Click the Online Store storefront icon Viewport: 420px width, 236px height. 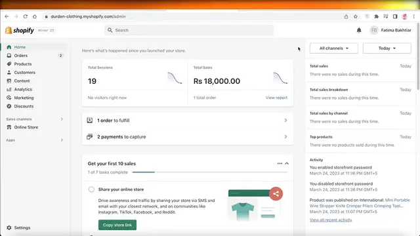coord(9,127)
